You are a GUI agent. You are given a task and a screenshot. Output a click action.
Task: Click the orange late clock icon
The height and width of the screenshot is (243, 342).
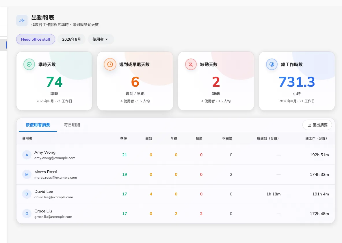[x=110, y=65]
